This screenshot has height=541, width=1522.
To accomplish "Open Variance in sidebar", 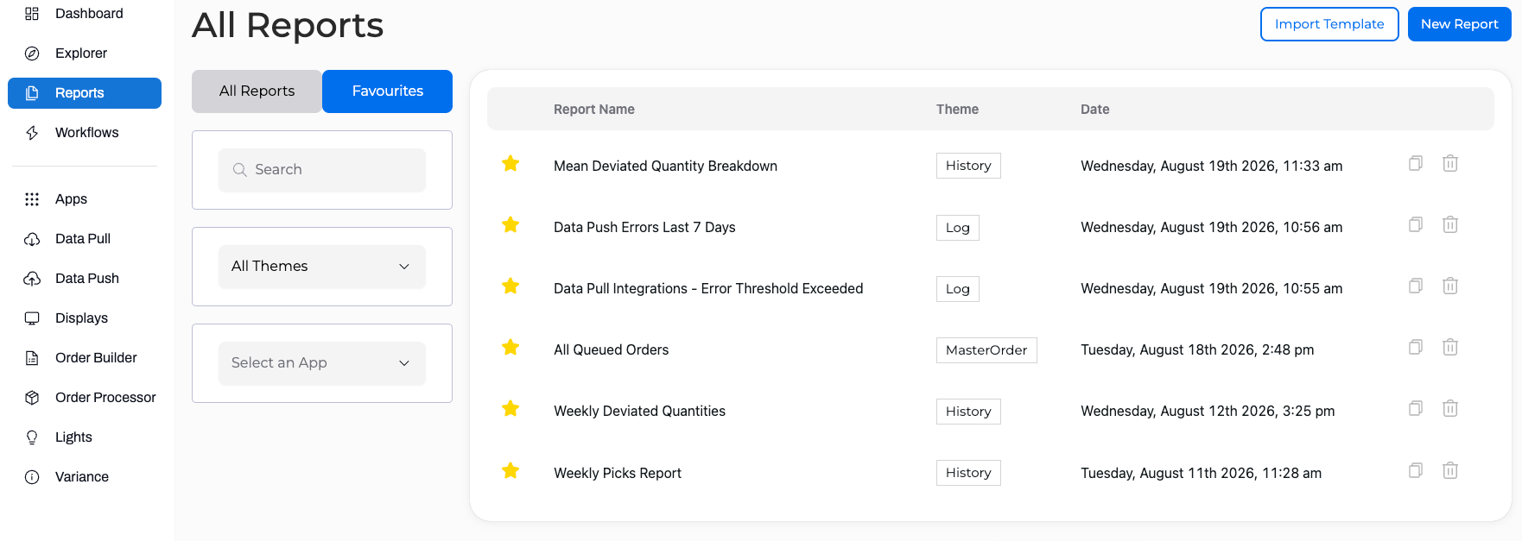I will pos(85,477).
